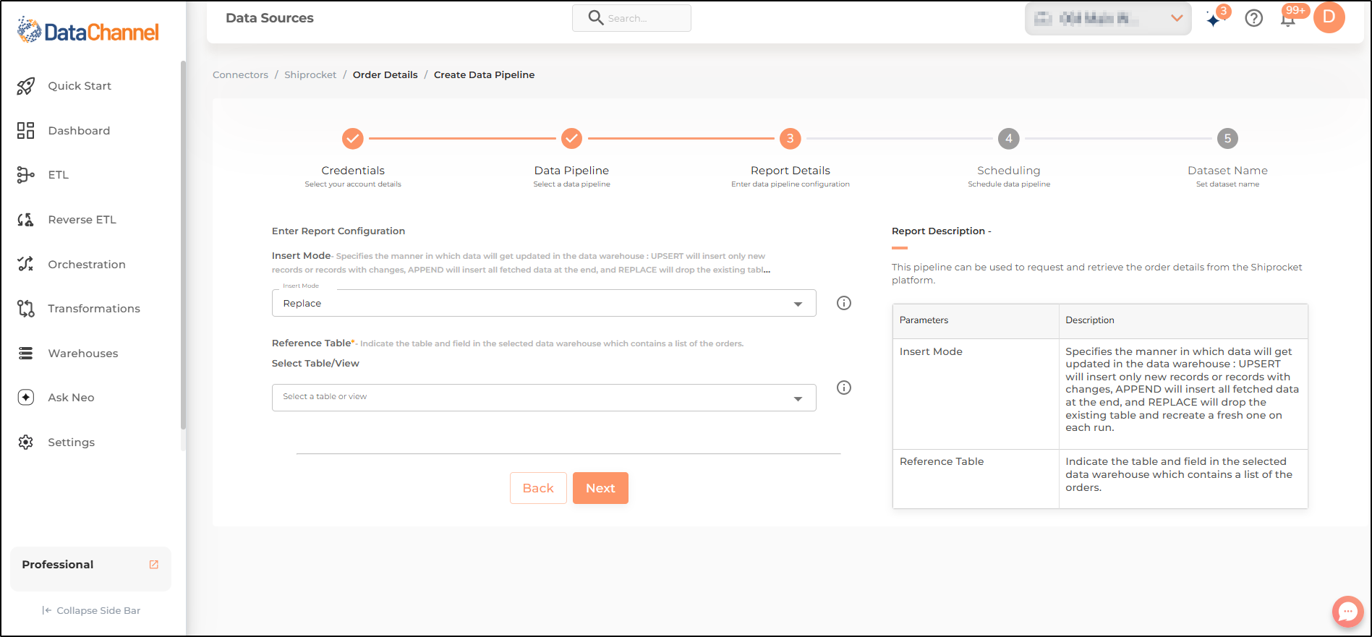The image size is (1372, 637).
Task: Click the Report Details step label
Action: (x=791, y=171)
